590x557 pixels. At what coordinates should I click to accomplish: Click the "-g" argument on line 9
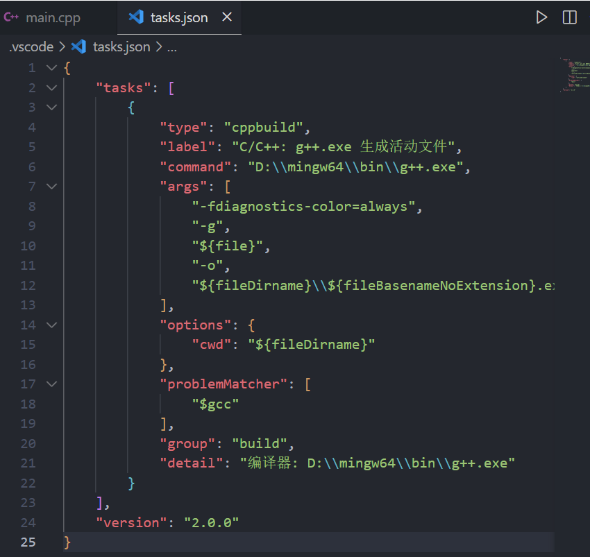click(x=208, y=226)
